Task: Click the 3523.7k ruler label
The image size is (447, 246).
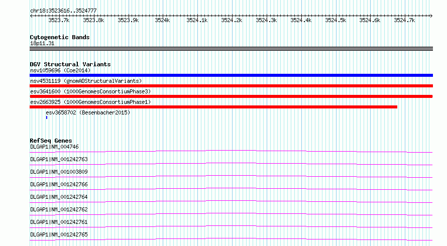Action: [59, 20]
